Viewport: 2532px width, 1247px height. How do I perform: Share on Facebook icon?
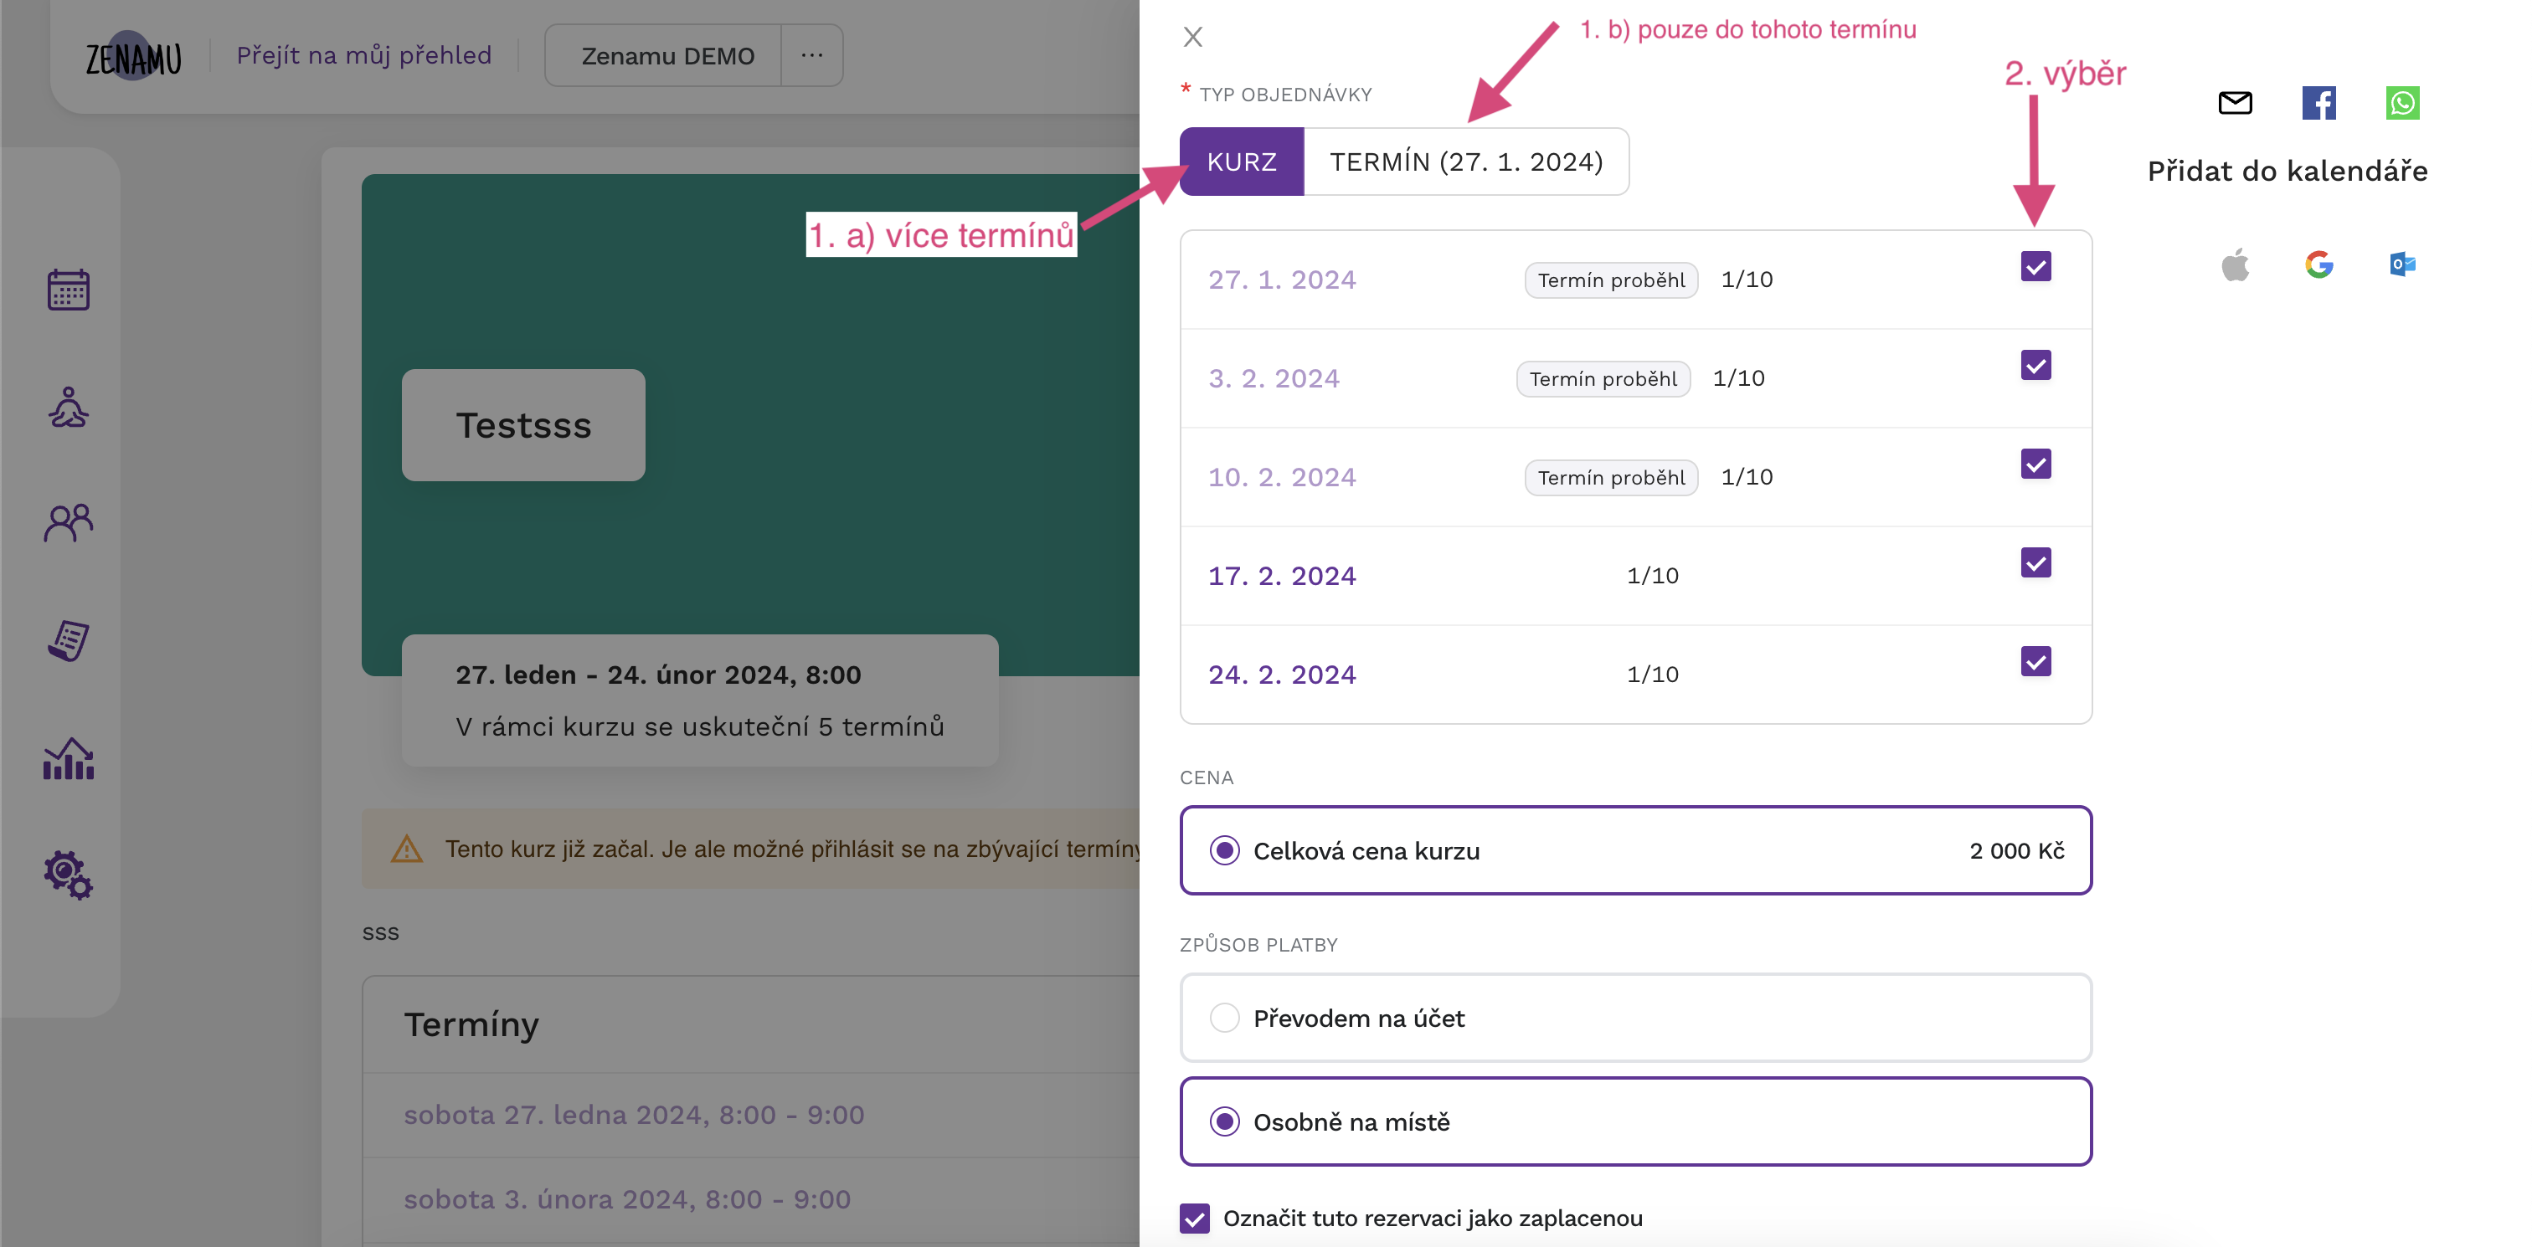click(2318, 102)
